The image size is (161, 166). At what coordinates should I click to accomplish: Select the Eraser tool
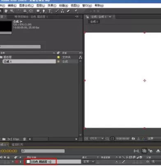[x=68, y=11]
